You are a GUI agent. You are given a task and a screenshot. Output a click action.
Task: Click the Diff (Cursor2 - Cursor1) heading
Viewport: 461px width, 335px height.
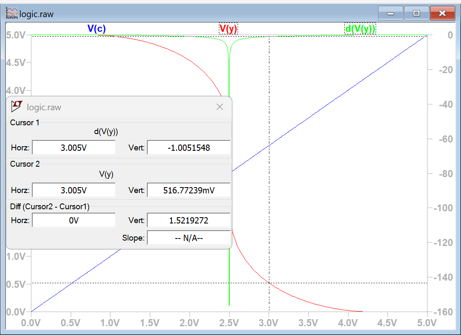click(50, 206)
